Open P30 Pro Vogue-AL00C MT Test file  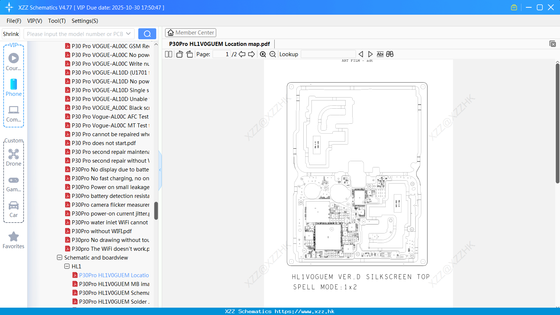click(x=107, y=125)
